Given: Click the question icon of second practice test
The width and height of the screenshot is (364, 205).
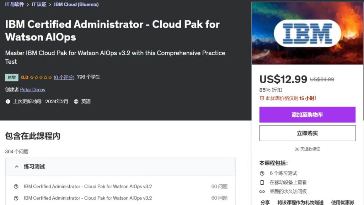Looking at the screenshot, I should (x=16, y=198).
